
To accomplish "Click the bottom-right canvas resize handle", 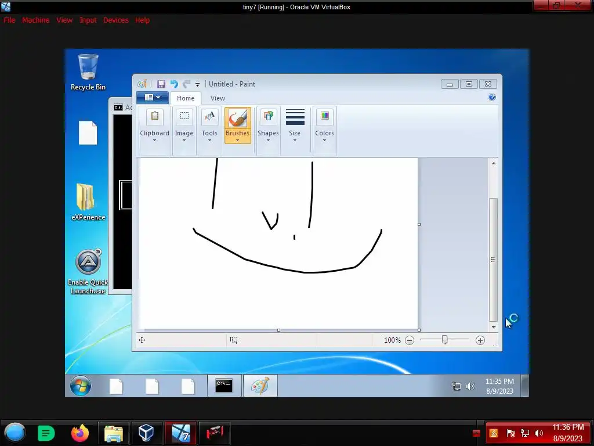I will coord(419,330).
